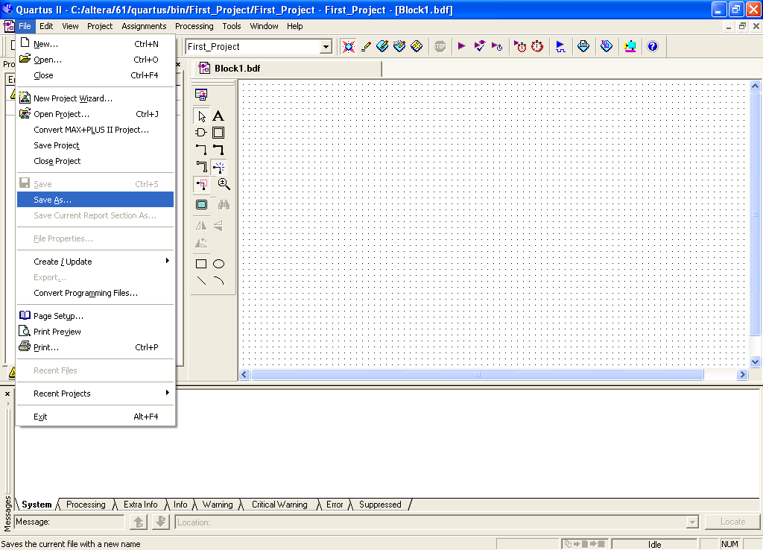Pick the Symbol tool with gate icon
The height and width of the screenshot is (550, 763).
(x=201, y=133)
